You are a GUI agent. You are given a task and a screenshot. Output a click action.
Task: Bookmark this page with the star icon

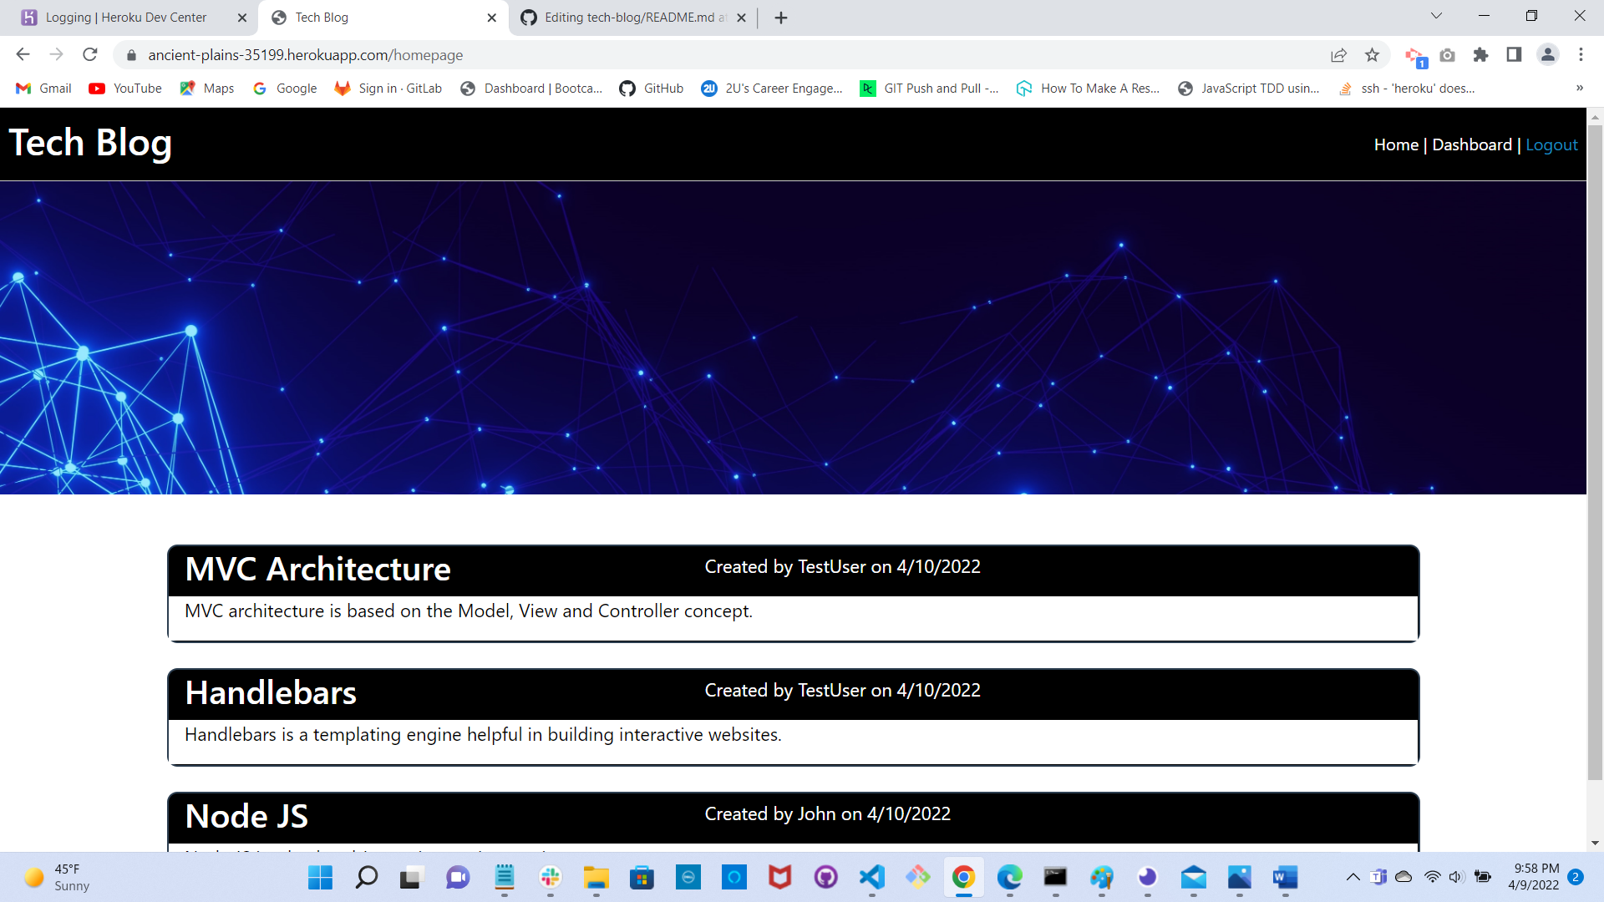tap(1373, 54)
